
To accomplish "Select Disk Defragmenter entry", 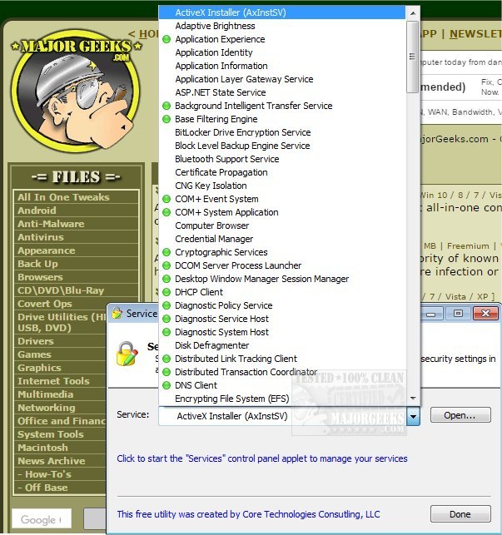I will (282, 345).
